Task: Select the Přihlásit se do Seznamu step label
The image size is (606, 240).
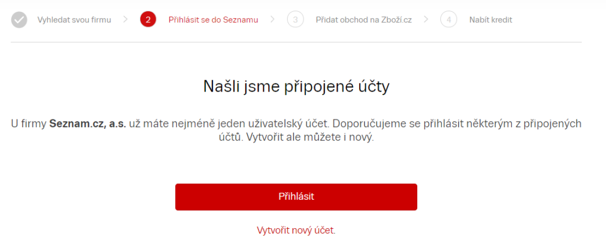Action: (x=213, y=20)
